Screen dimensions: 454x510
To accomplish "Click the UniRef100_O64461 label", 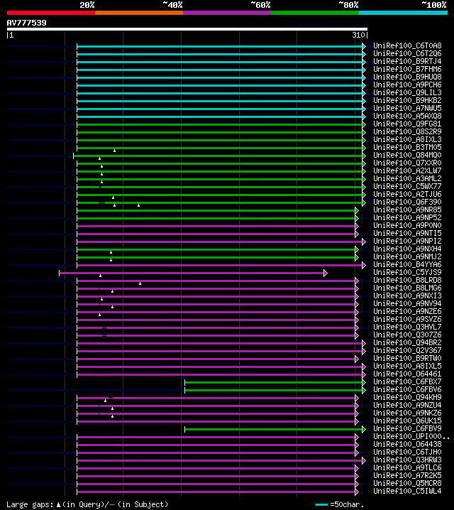I will click(x=407, y=374).
